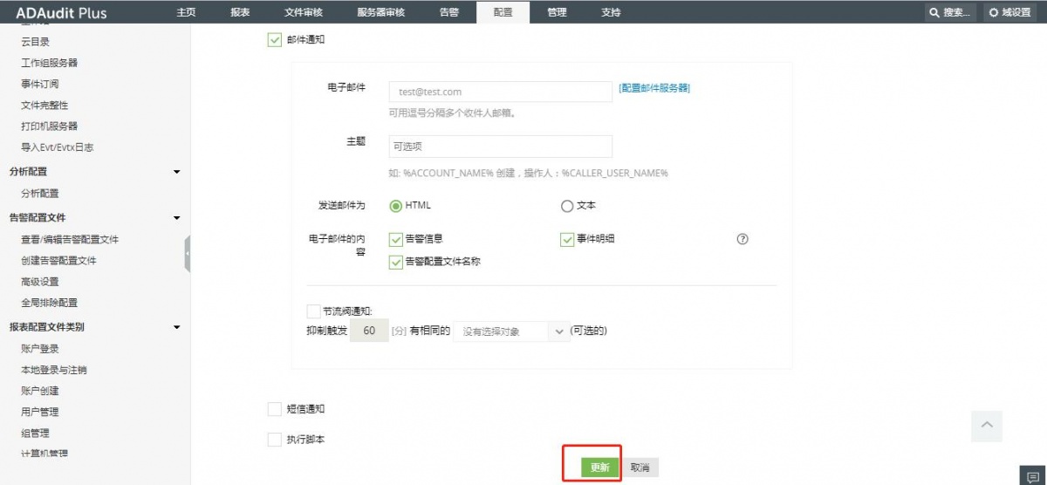
Task: Click the 电子邮件 address input field
Action: [500, 92]
